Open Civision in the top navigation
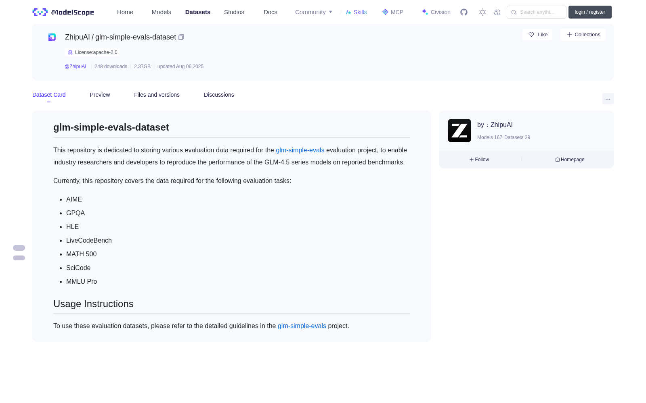The height and width of the screenshot is (403, 646). click(436, 12)
